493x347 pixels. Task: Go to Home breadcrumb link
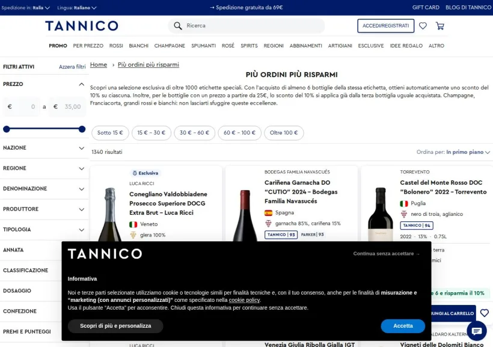point(99,65)
